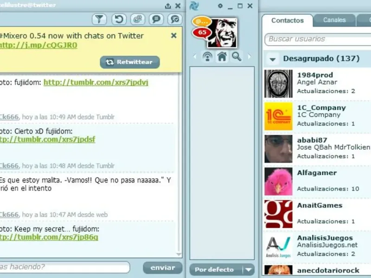
Task: Select the 1C_Company contact
Action: (317, 116)
